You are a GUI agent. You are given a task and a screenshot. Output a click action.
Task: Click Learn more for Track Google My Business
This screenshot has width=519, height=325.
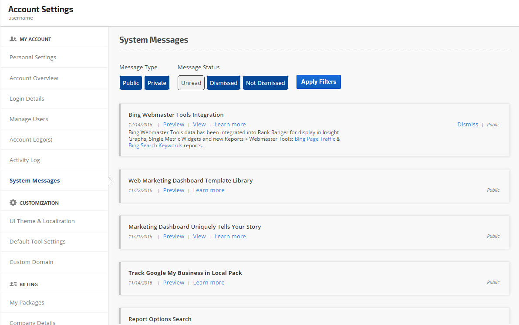209,283
